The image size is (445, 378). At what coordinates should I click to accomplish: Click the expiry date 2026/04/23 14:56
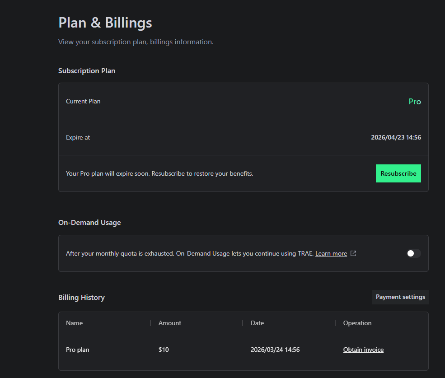[396, 137]
